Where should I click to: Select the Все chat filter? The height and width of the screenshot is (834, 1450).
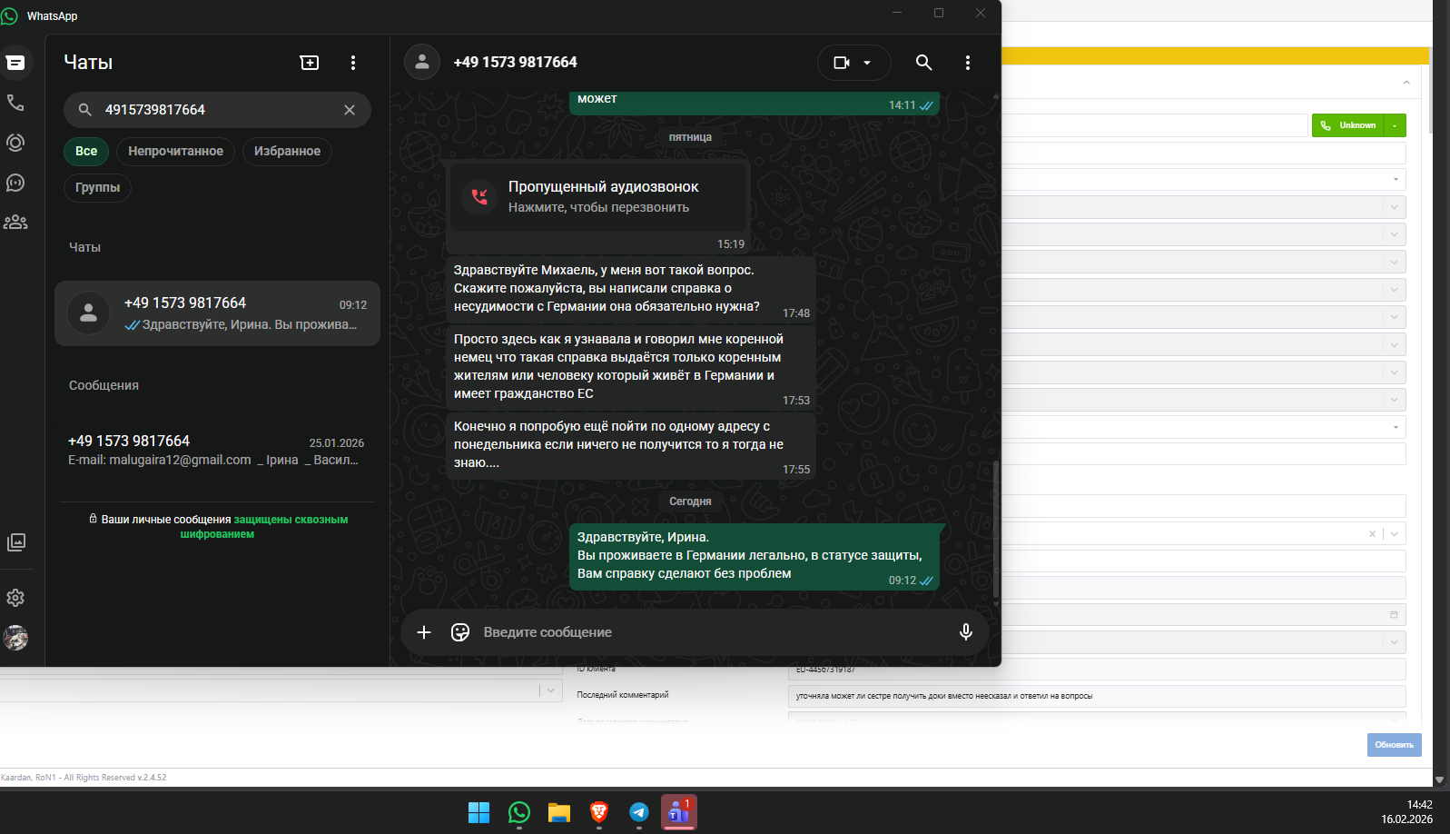point(86,151)
